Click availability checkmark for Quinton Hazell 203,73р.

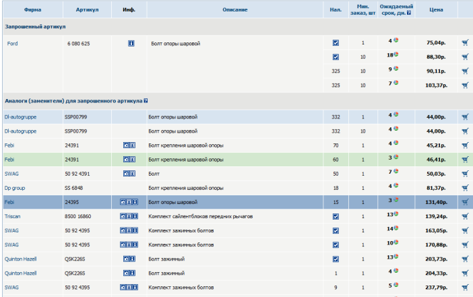(x=336, y=259)
